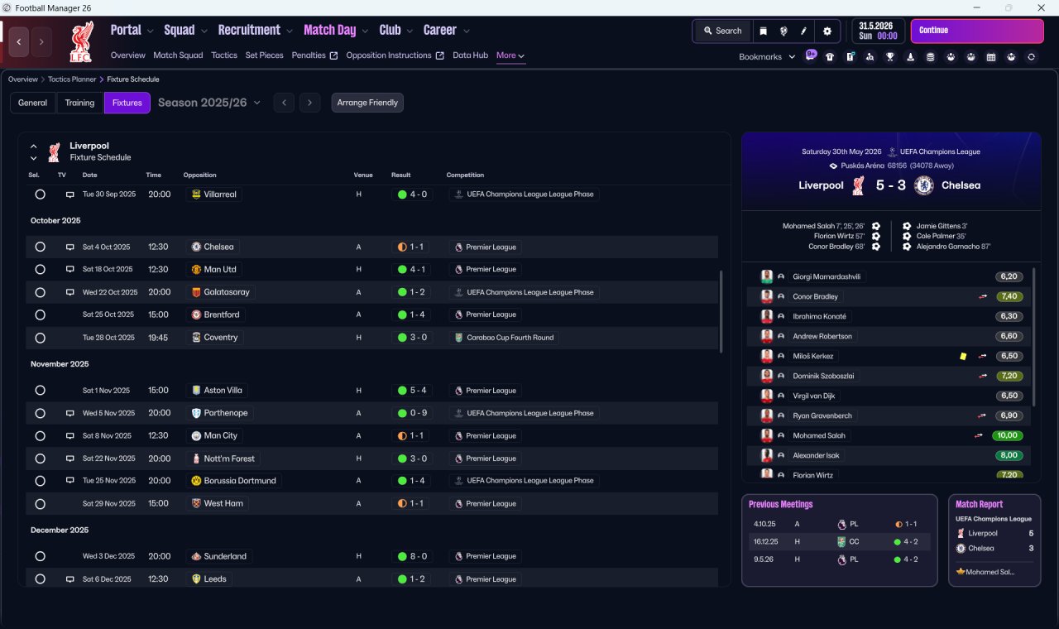1059x629 pixels.
Task: Click the bookmark icon beside Search
Action: [764, 31]
